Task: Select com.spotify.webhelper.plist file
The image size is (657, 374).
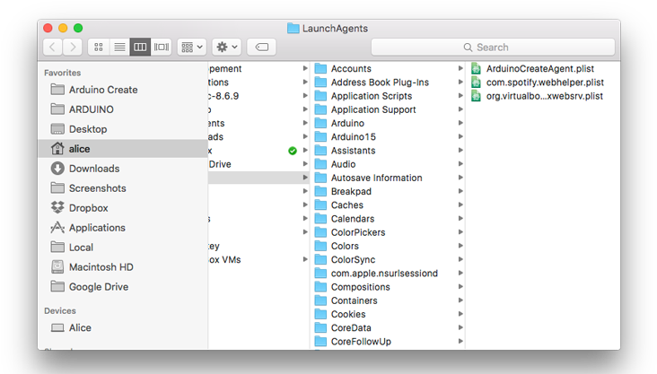Action: 543,83
